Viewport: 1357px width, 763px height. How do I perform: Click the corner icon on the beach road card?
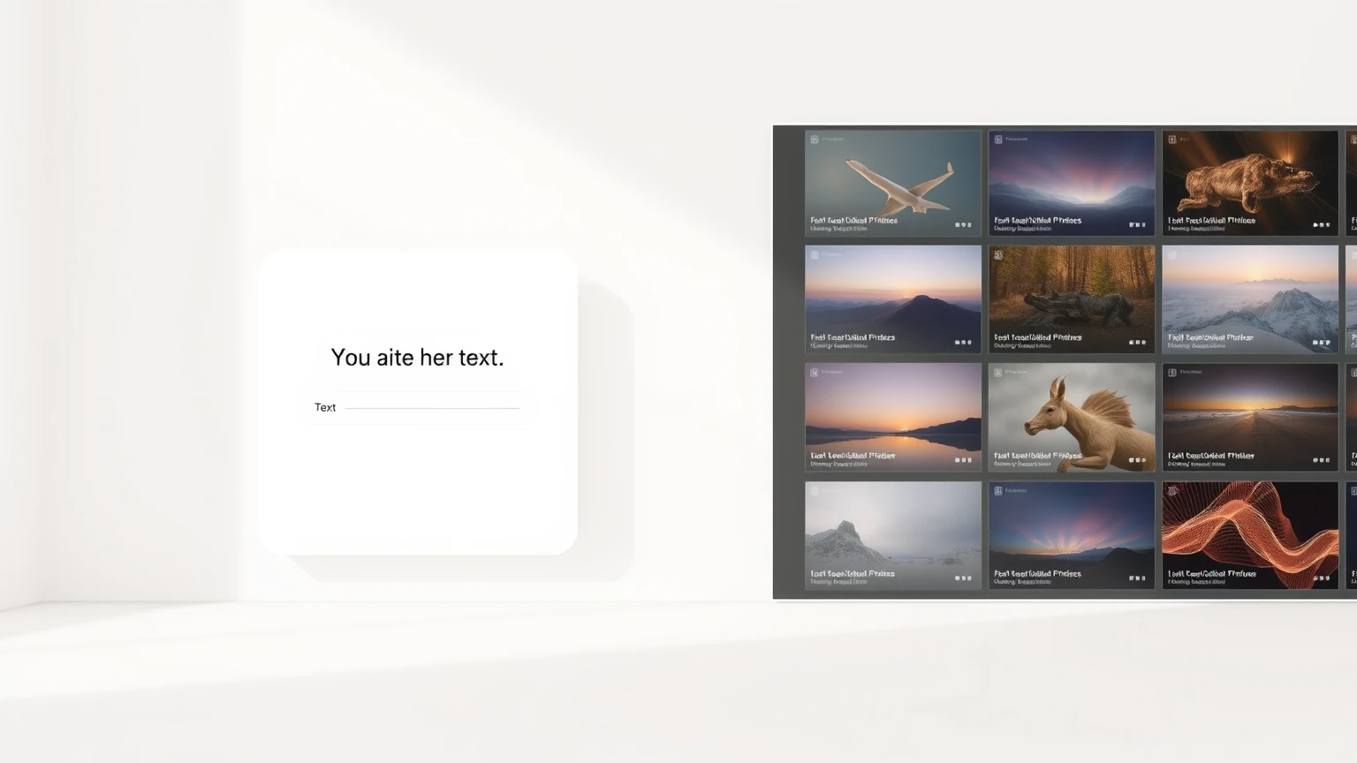[1172, 373]
